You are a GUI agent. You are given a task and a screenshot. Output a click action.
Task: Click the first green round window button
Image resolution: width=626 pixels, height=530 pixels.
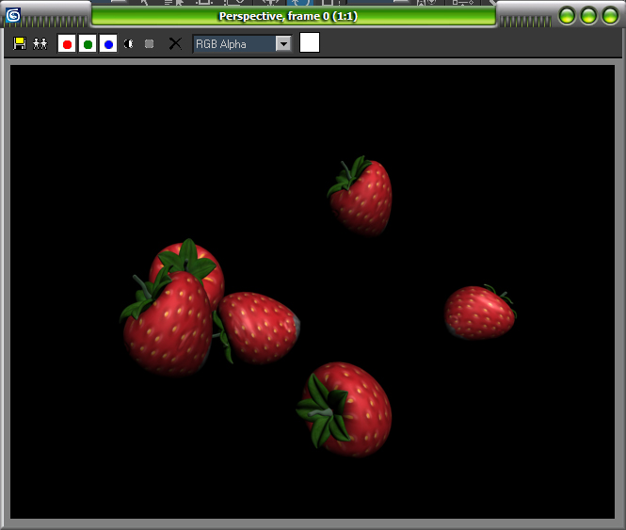(567, 16)
